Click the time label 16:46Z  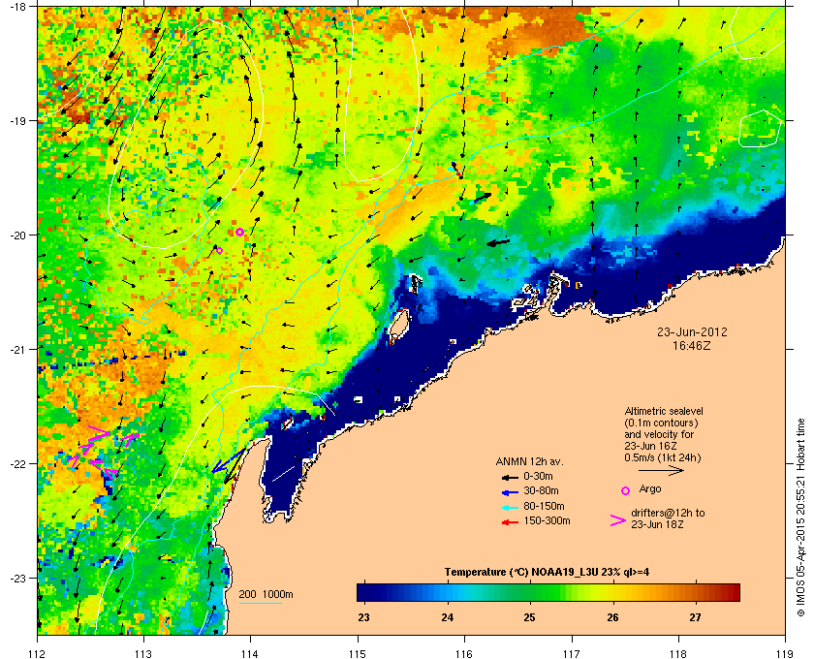point(692,345)
